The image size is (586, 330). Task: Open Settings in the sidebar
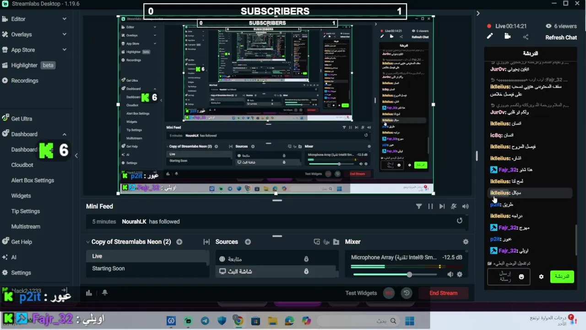click(21, 273)
